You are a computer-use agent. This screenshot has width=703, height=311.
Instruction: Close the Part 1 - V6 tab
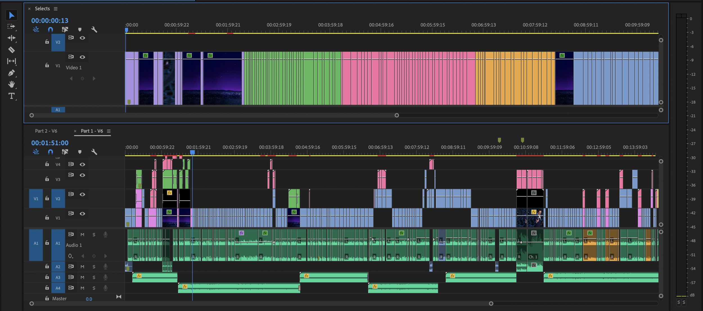(75, 131)
